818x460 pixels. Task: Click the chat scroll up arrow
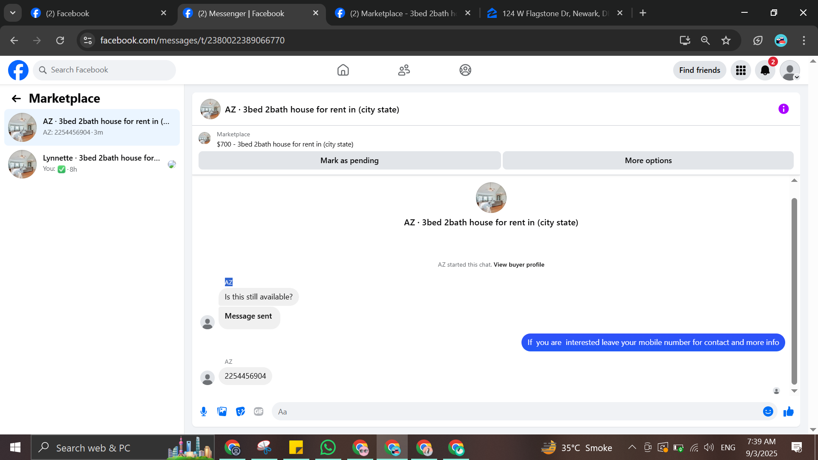(x=794, y=181)
